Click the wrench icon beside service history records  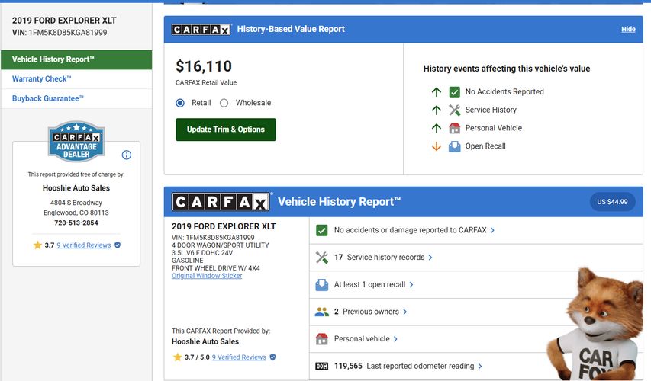(321, 258)
